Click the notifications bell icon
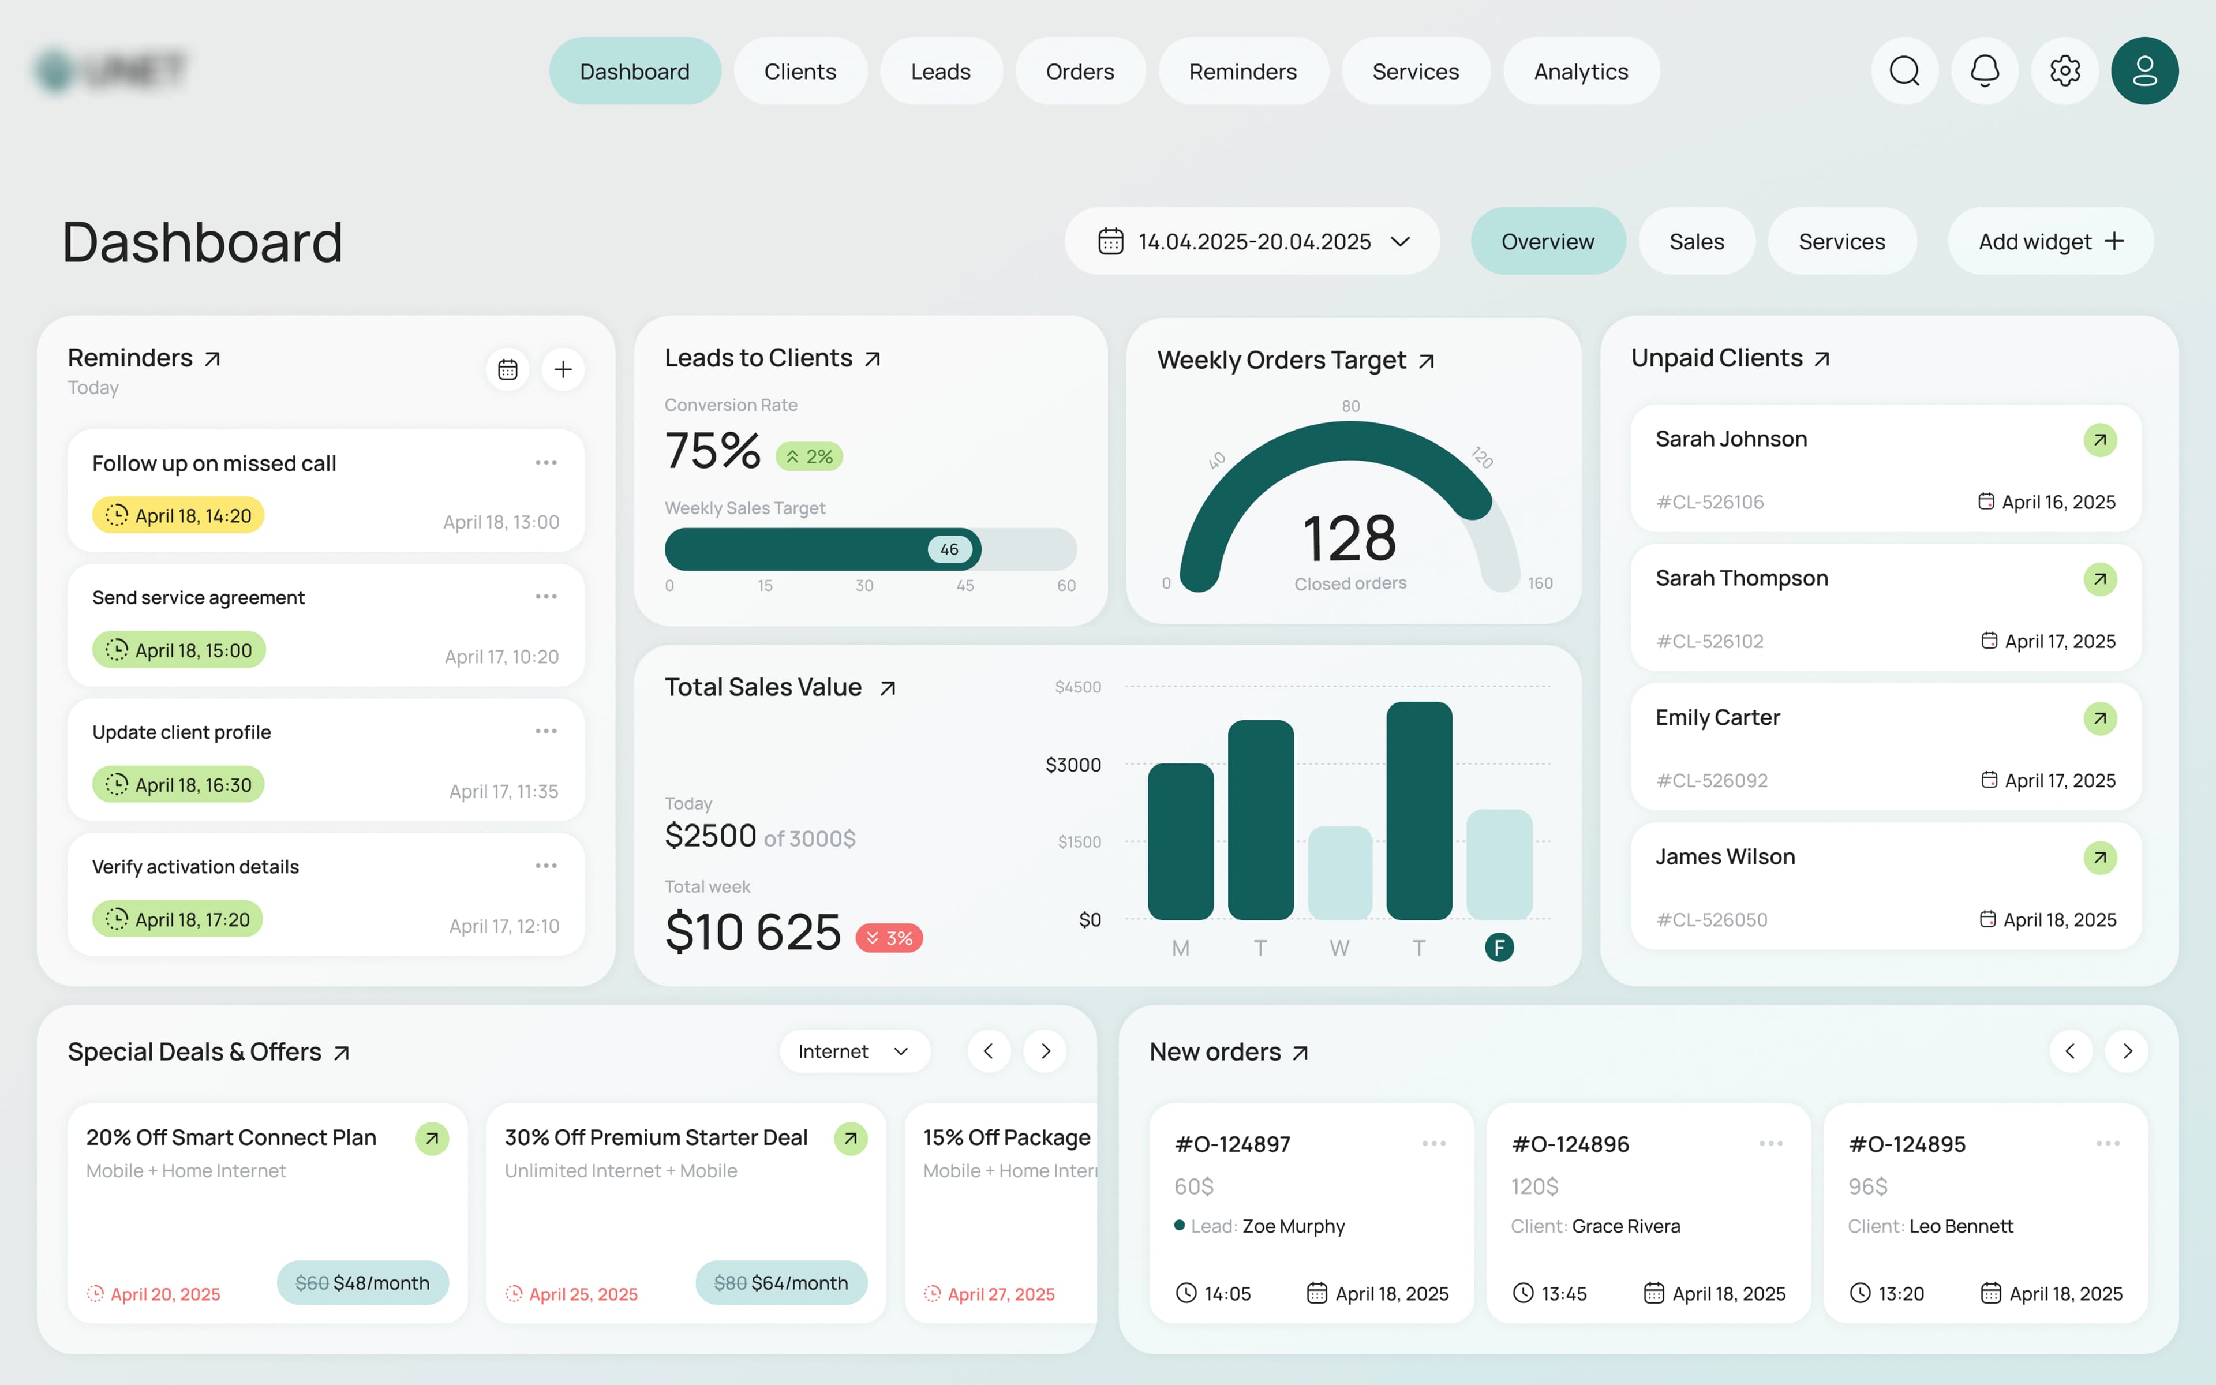 pos(1985,70)
